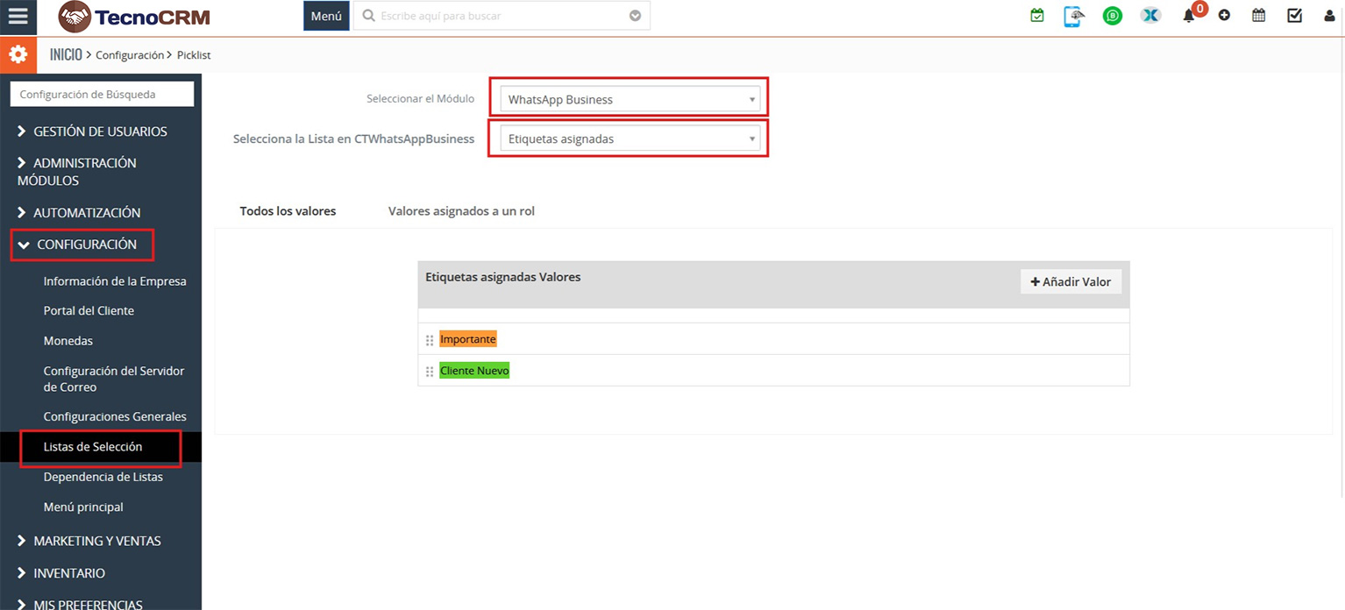This screenshot has width=1345, height=610.
Task: Open the user profile icon
Action: [x=1329, y=16]
